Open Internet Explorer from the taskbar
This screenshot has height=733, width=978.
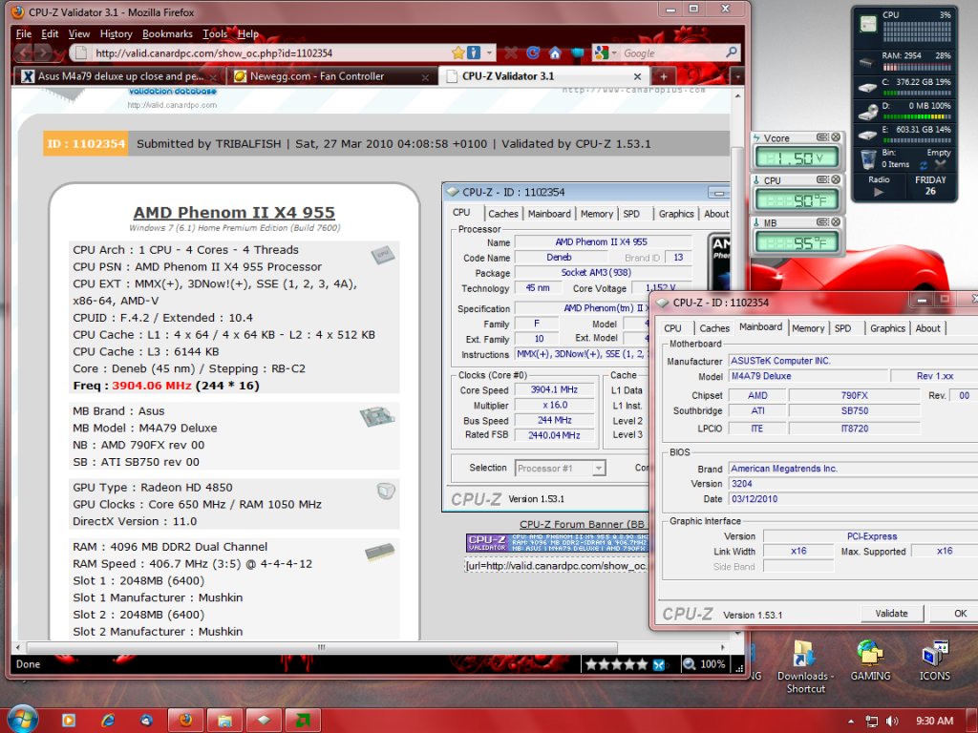106,720
